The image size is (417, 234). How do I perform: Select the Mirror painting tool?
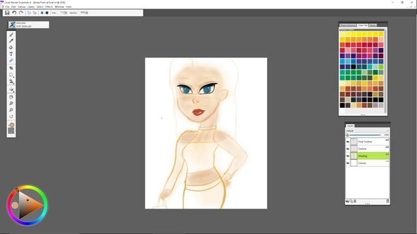[x=11, y=90]
